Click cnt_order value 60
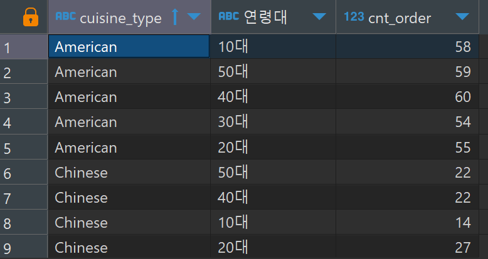Image resolution: width=488 pixels, height=259 pixels. pyautogui.click(x=407, y=97)
